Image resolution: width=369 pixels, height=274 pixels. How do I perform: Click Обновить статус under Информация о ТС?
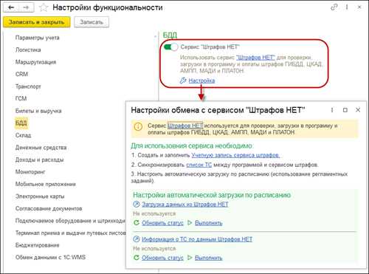coord(162,258)
